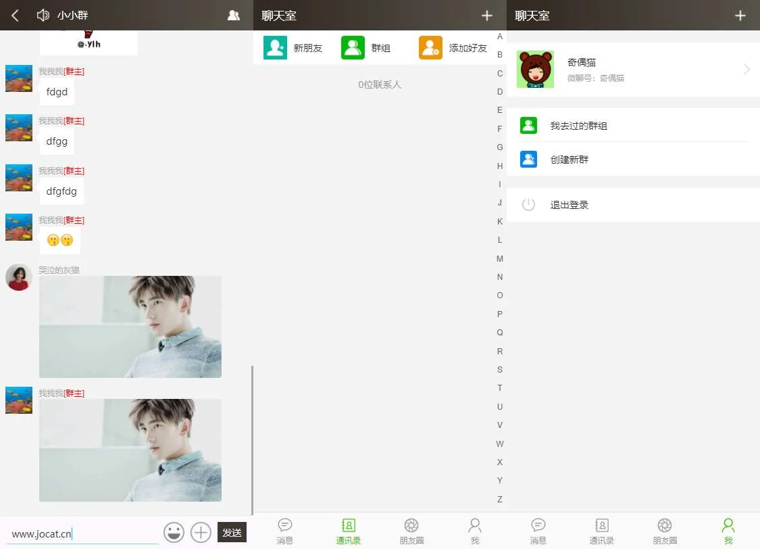Screen dimensions: 760x549
Task: Click 退出登录 to log out
Action: (x=569, y=205)
